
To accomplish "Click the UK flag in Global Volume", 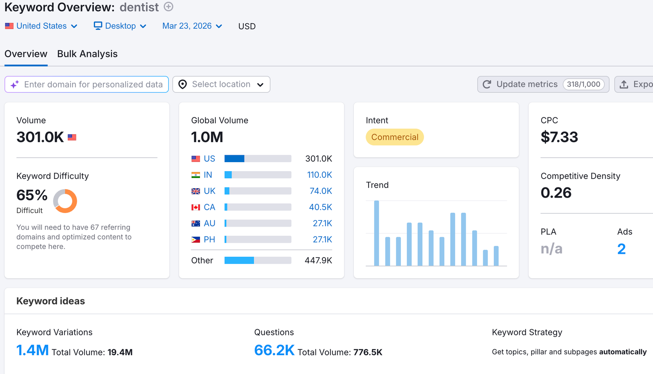I will click(196, 191).
